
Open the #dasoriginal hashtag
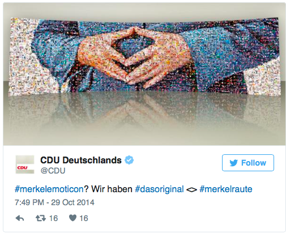click(159, 189)
